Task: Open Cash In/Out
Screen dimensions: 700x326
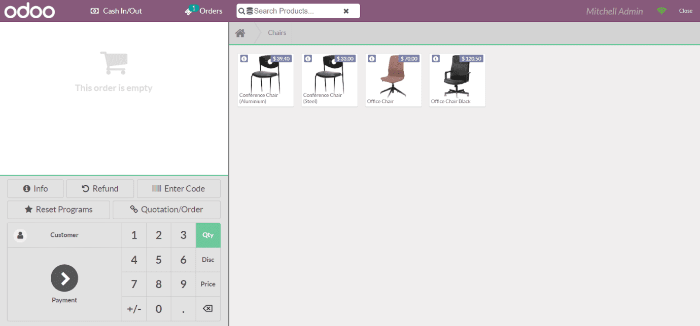Action: click(x=116, y=10)
